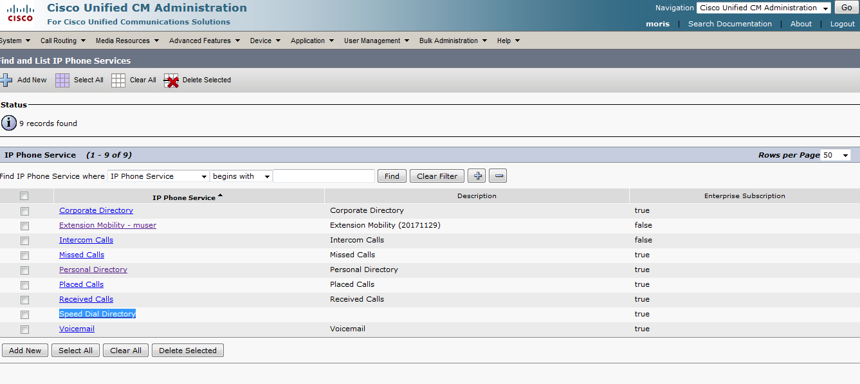Open the Navigation dropdown
The image size is (860, 384).
coord(764,8)
